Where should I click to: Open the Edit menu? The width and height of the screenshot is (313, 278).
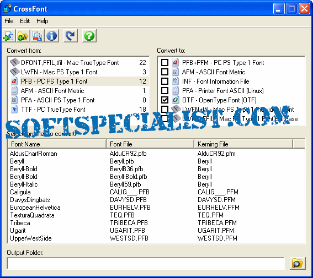[25, 21]
